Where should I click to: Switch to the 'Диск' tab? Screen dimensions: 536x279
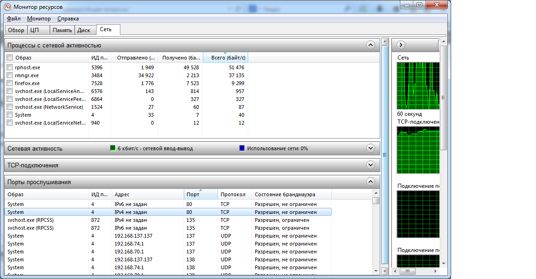pos(84,30)
